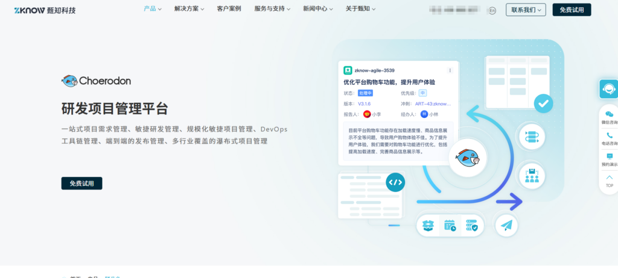Click the paper plane release icon

[506, 225]
